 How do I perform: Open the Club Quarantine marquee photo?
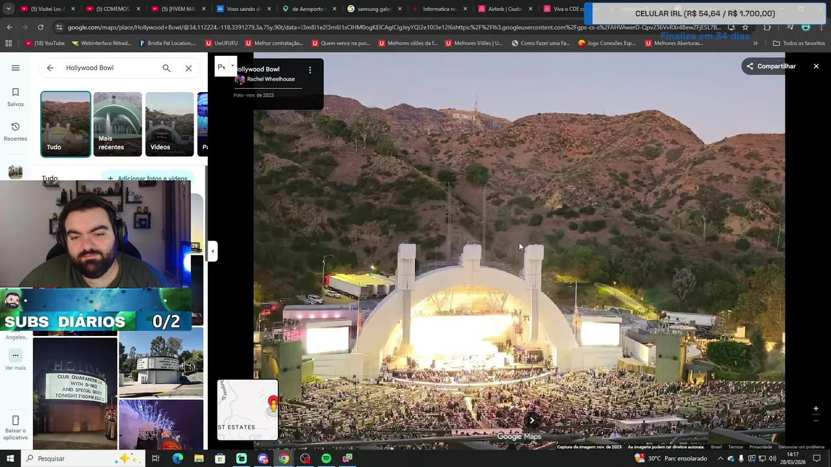[75, 393]
